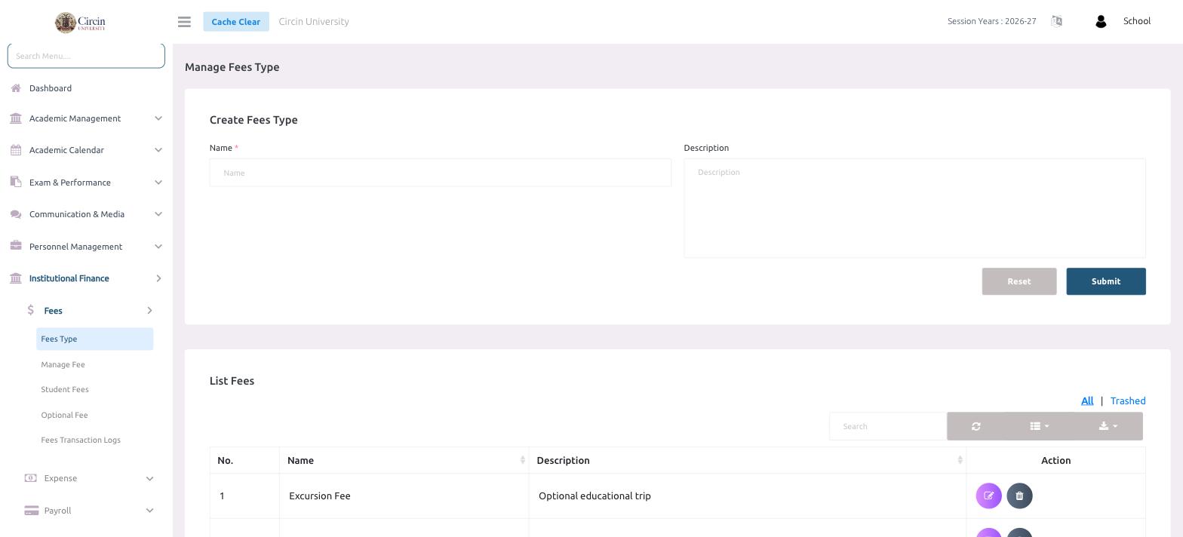Screen dimensions: 1183x537
Task: Show Trashed fees link
Action: [x=1128, y=400]
